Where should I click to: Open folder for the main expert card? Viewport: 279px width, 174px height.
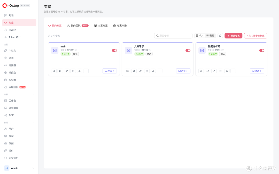coord(54,71)
